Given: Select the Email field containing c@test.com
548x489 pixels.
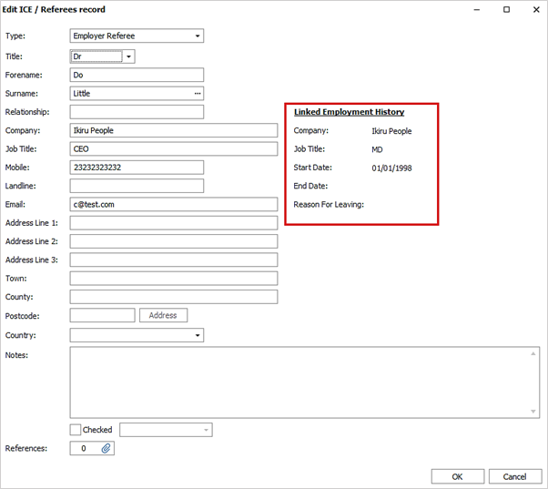Looking at the screenshot, I should tap(174, 205).
